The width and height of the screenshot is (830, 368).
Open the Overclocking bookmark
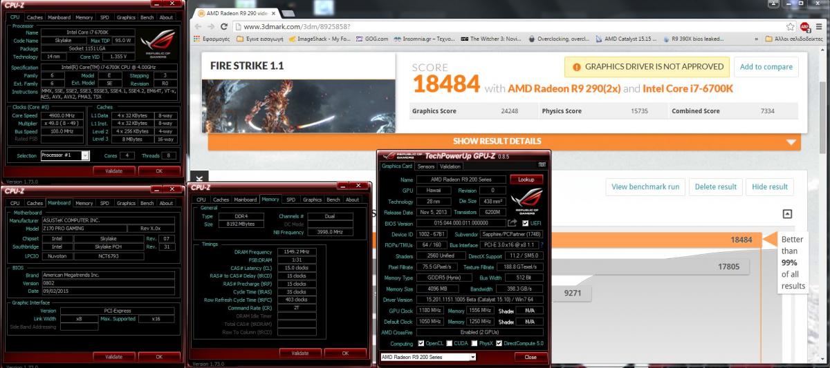(x=559, y=39)
